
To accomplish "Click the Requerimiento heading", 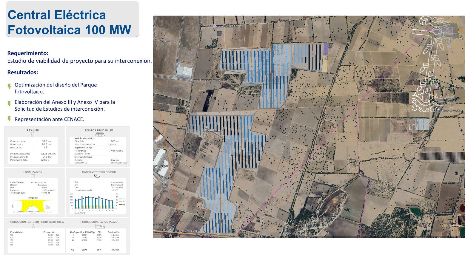I will tap(28, 53).
